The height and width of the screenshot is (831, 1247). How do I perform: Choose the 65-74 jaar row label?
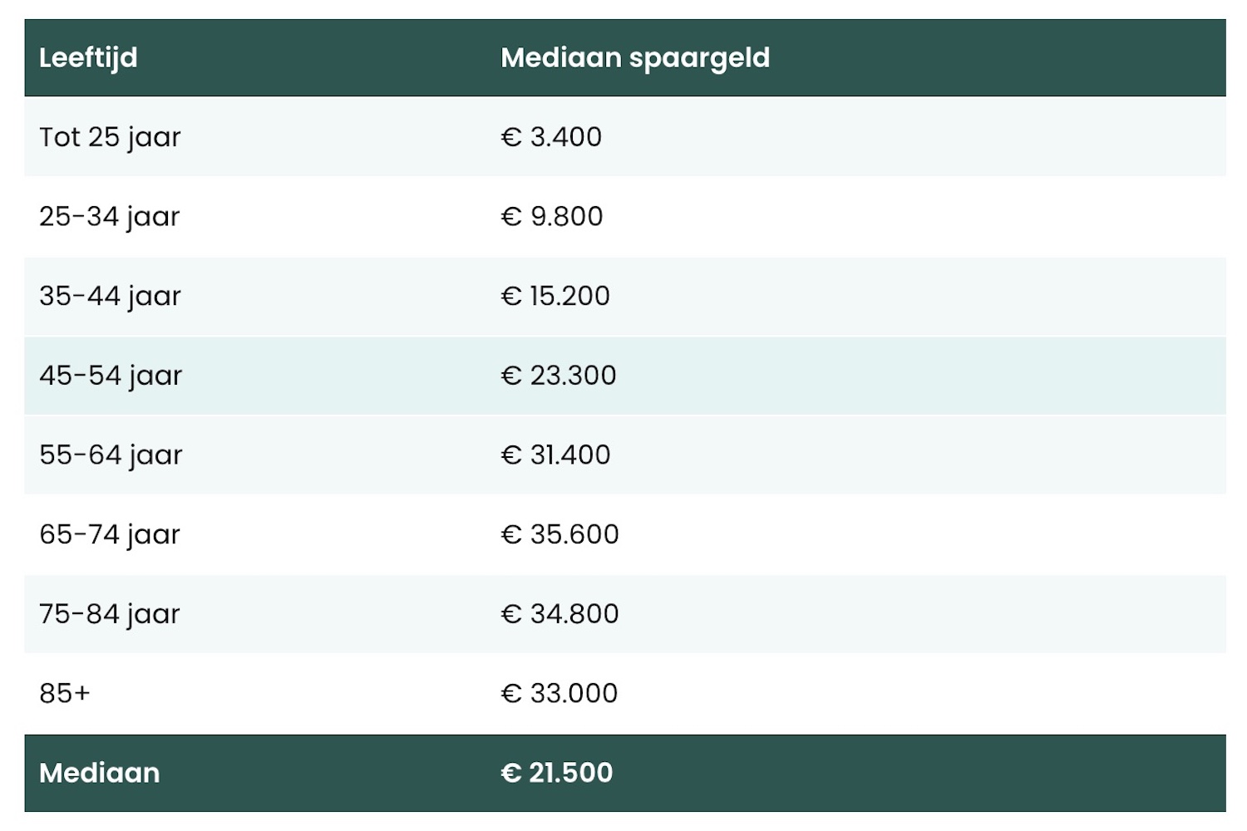110,534
